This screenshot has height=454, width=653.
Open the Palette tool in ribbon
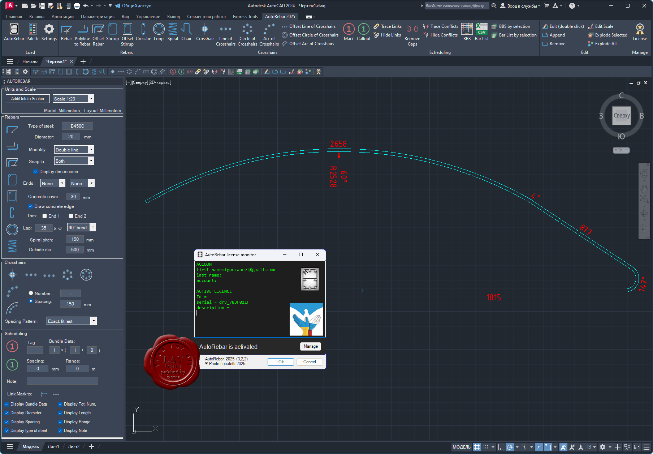pos(33,32)
